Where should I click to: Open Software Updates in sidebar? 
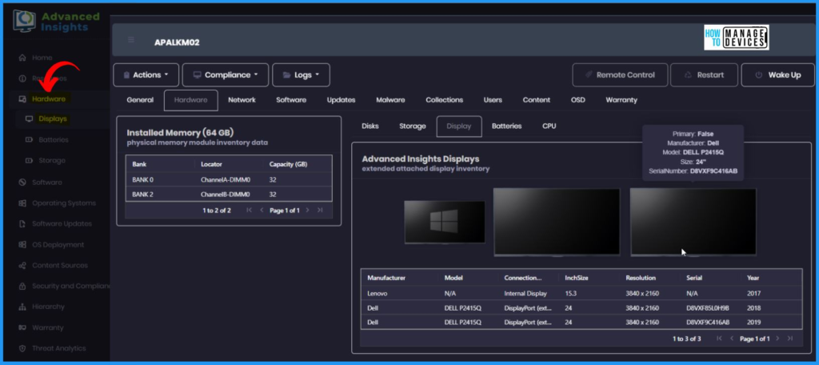(x=62, y=224)
